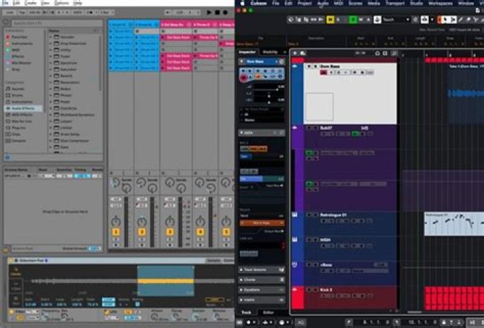Screen dimensions: 484x328
Task: Switch to Visibility tab in Cubase
Action: coord(270,52)
